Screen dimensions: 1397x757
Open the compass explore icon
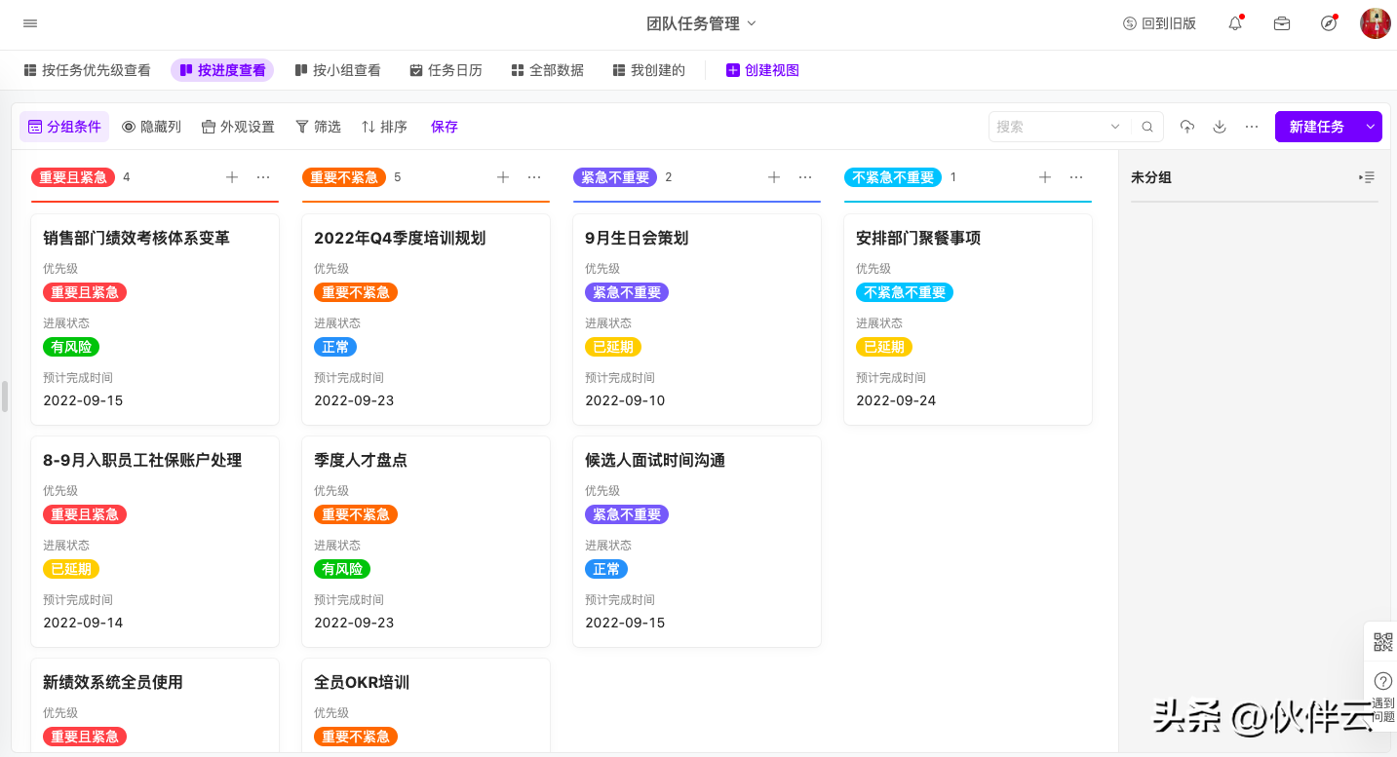pyautogui.click(x=1328, y=23)
